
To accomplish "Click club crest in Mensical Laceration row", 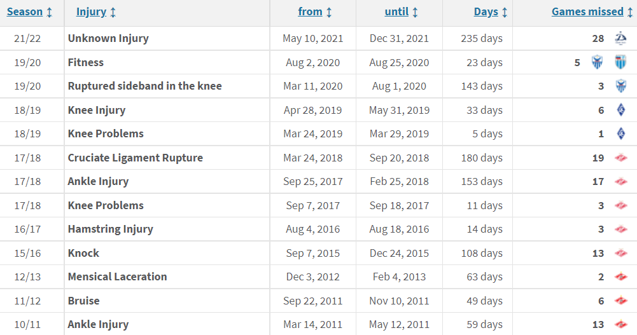I will pyautogui.click(x=620, y=277).
